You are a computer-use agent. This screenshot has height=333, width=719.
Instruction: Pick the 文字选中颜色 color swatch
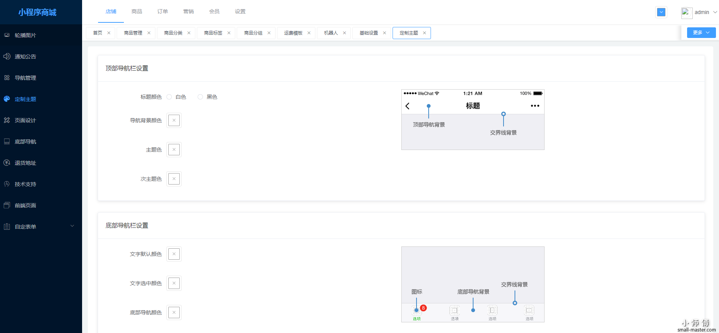tap(174, 283)
